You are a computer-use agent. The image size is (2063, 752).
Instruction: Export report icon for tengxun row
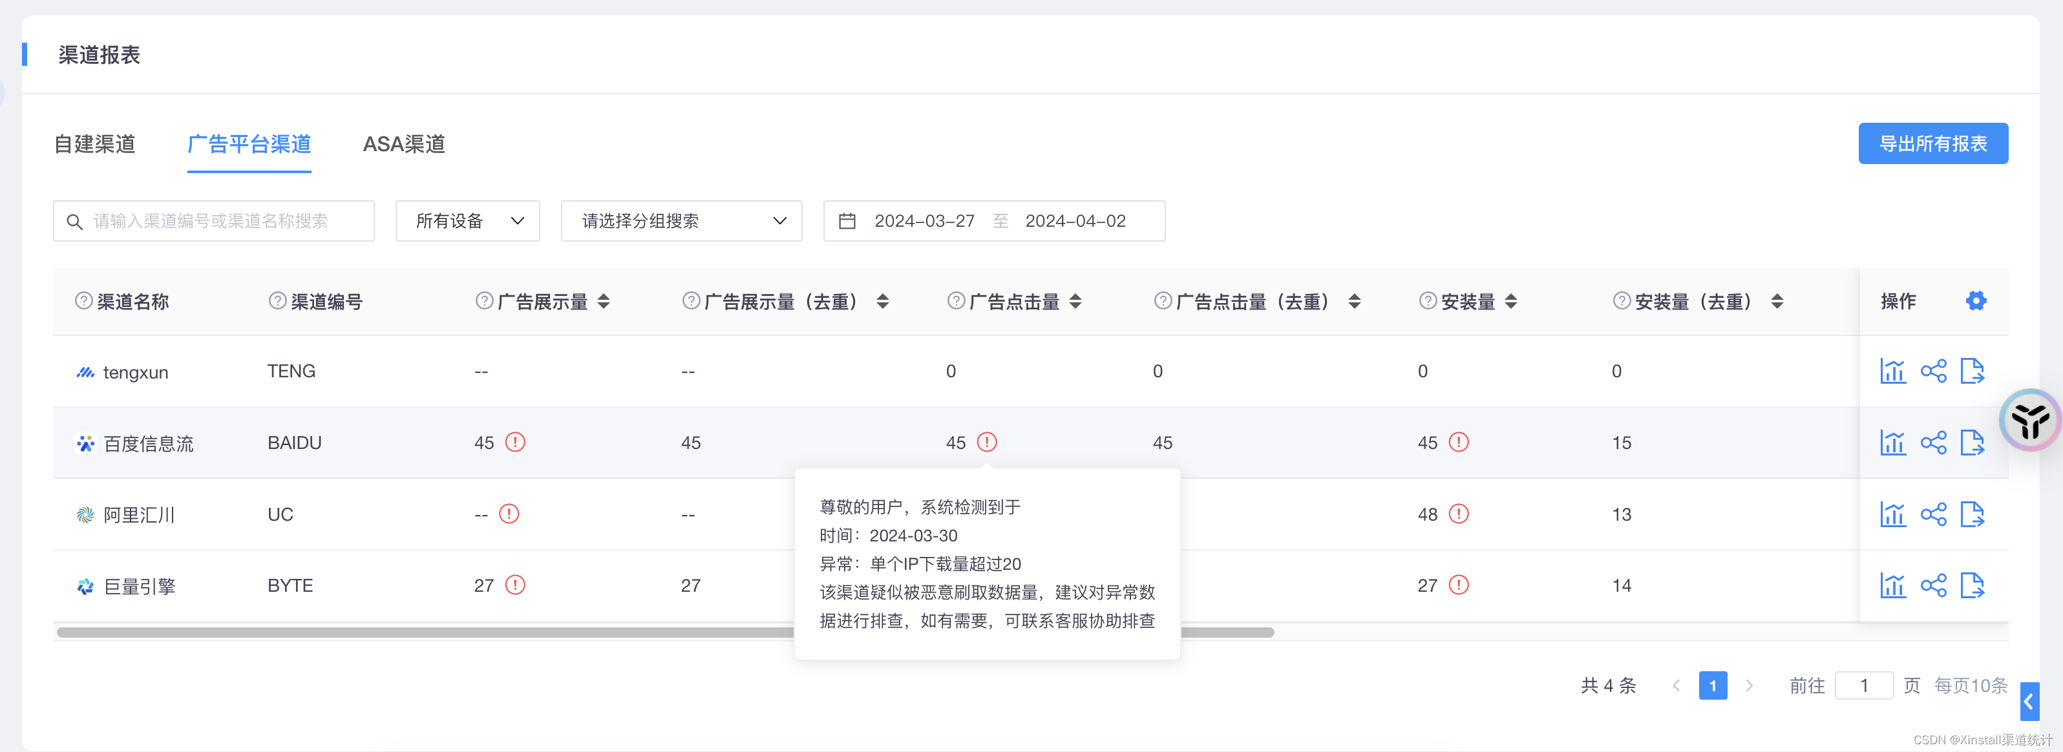pos(1973,371)
